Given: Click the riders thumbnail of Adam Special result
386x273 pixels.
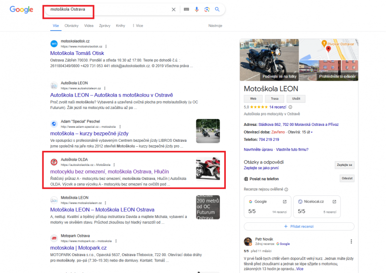Looking at the screenshot, I should [208, 131].
